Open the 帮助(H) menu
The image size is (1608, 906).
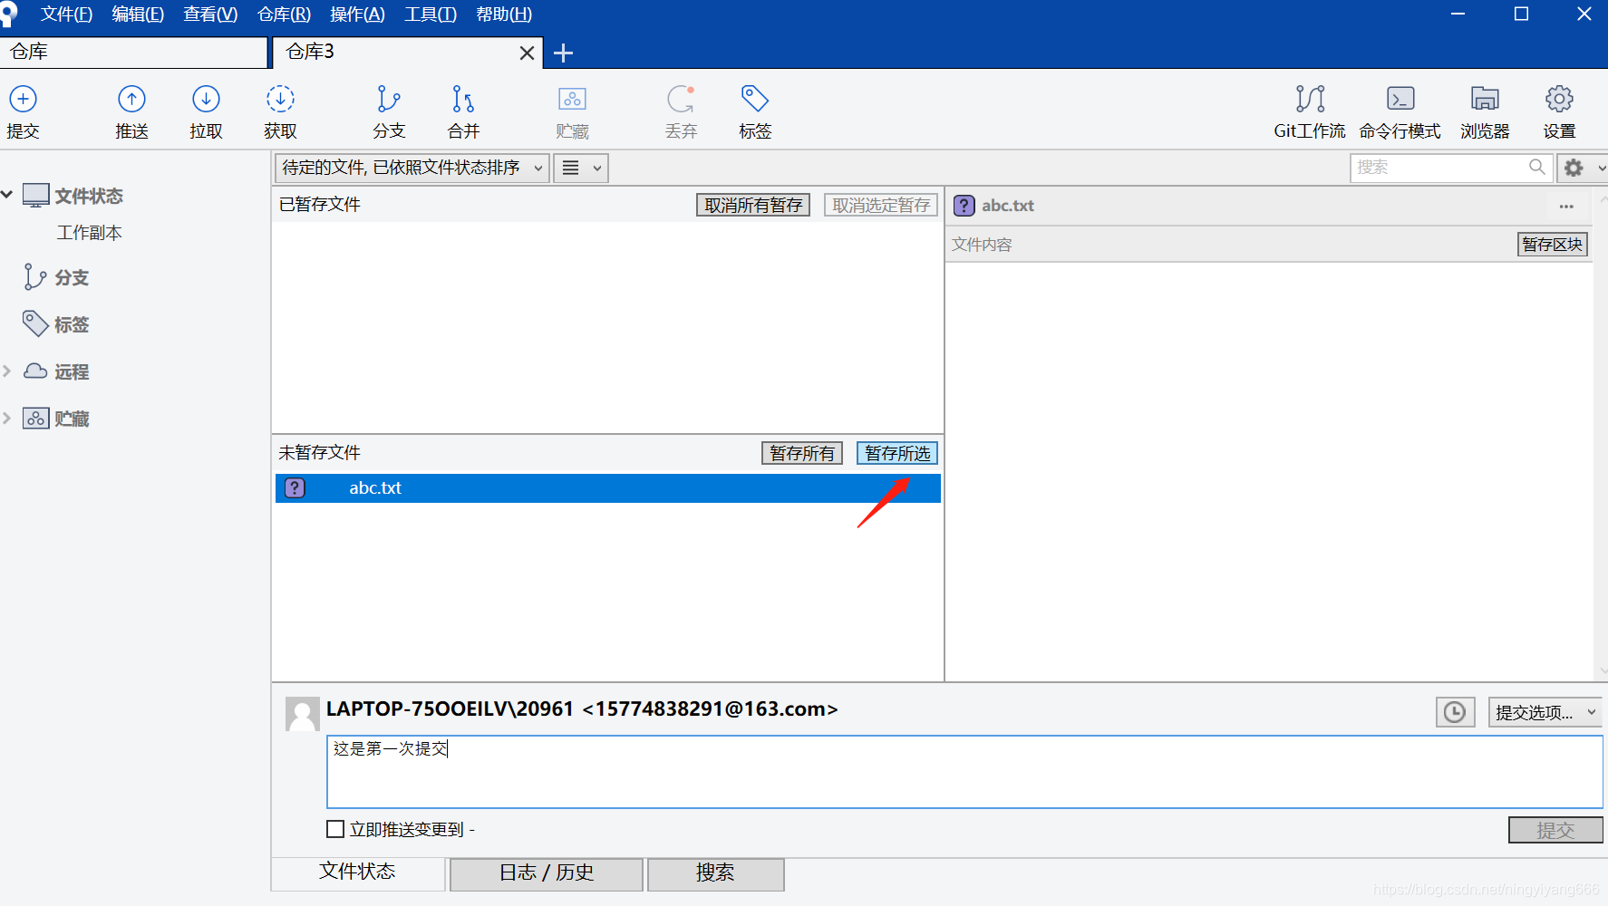(504, 14)
